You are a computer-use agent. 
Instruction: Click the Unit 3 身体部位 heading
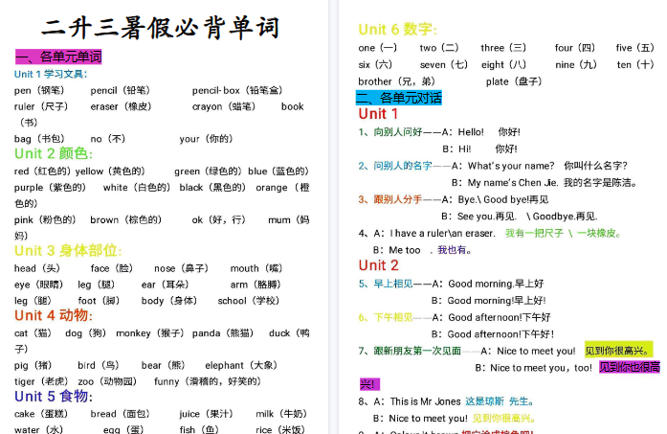click(66, 251)
